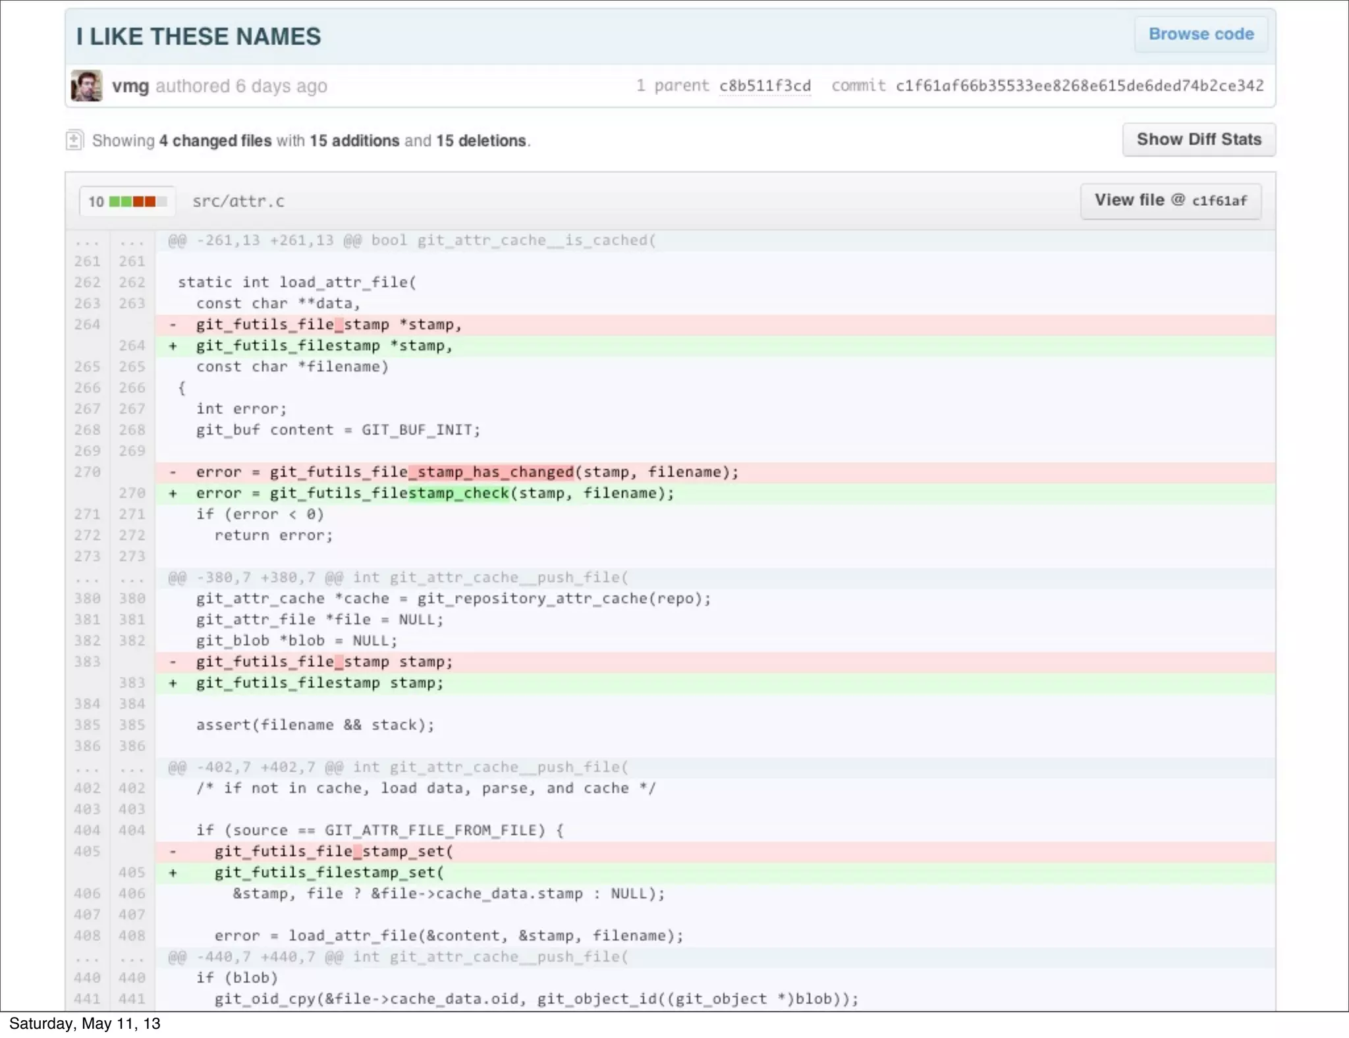This screenshot has height=1038, width=1349.
Task: Click the vmg author name link
Action: click(x=130, y=86)
